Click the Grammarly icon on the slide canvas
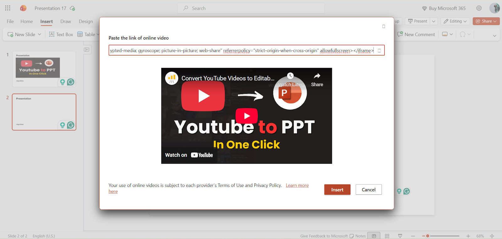Screen dimensions: 502x239 click(407, 191)
